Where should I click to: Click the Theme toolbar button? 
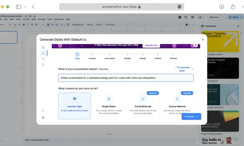(x=99, y=25)
